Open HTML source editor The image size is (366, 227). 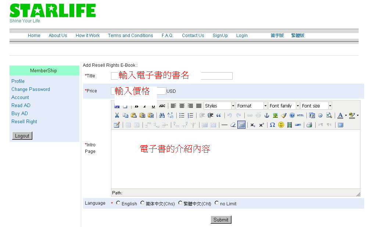point(301,115)
